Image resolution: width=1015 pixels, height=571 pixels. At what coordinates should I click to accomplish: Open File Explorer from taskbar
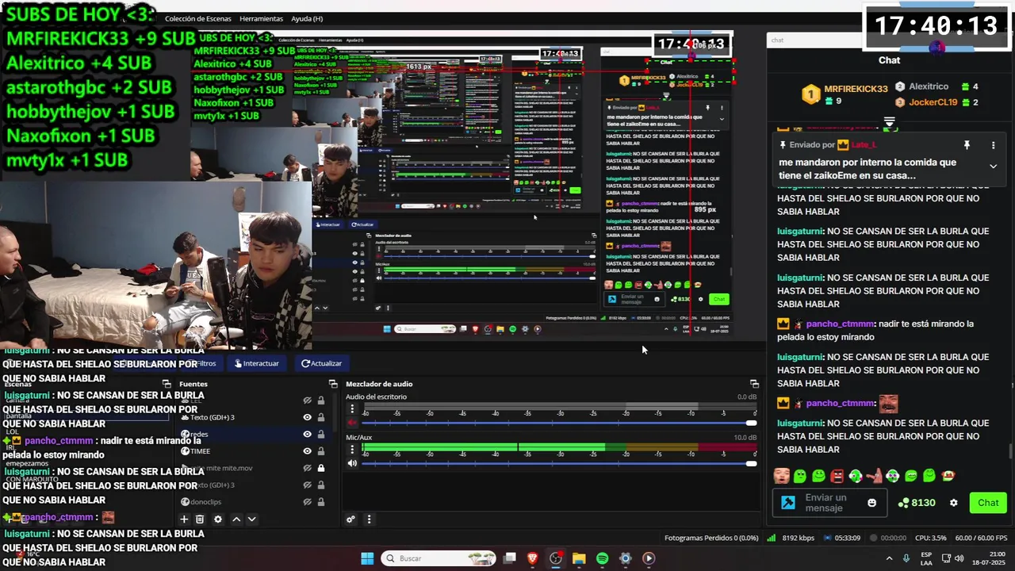579,558
